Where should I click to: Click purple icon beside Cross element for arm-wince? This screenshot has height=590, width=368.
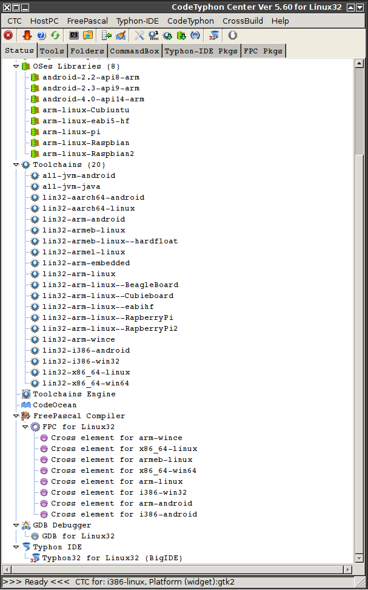click(x=44, y=438)
